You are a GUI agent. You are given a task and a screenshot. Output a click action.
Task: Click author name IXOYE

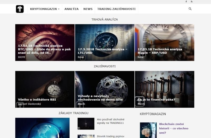coord(22,57)
